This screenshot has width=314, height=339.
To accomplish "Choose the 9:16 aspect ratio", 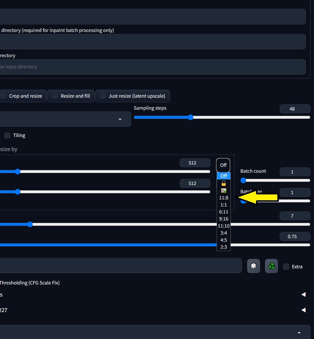I will click(x=223, y=219).
